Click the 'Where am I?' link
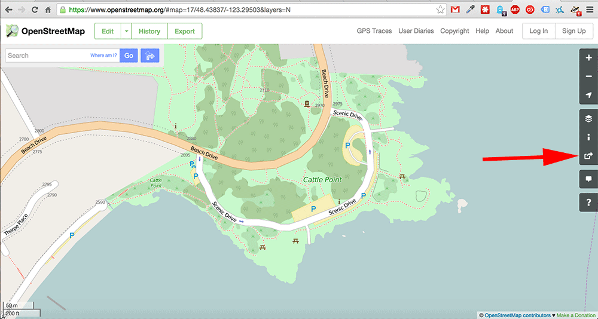The width and height of the screenshot is (598, 319). tap(103, 56)
